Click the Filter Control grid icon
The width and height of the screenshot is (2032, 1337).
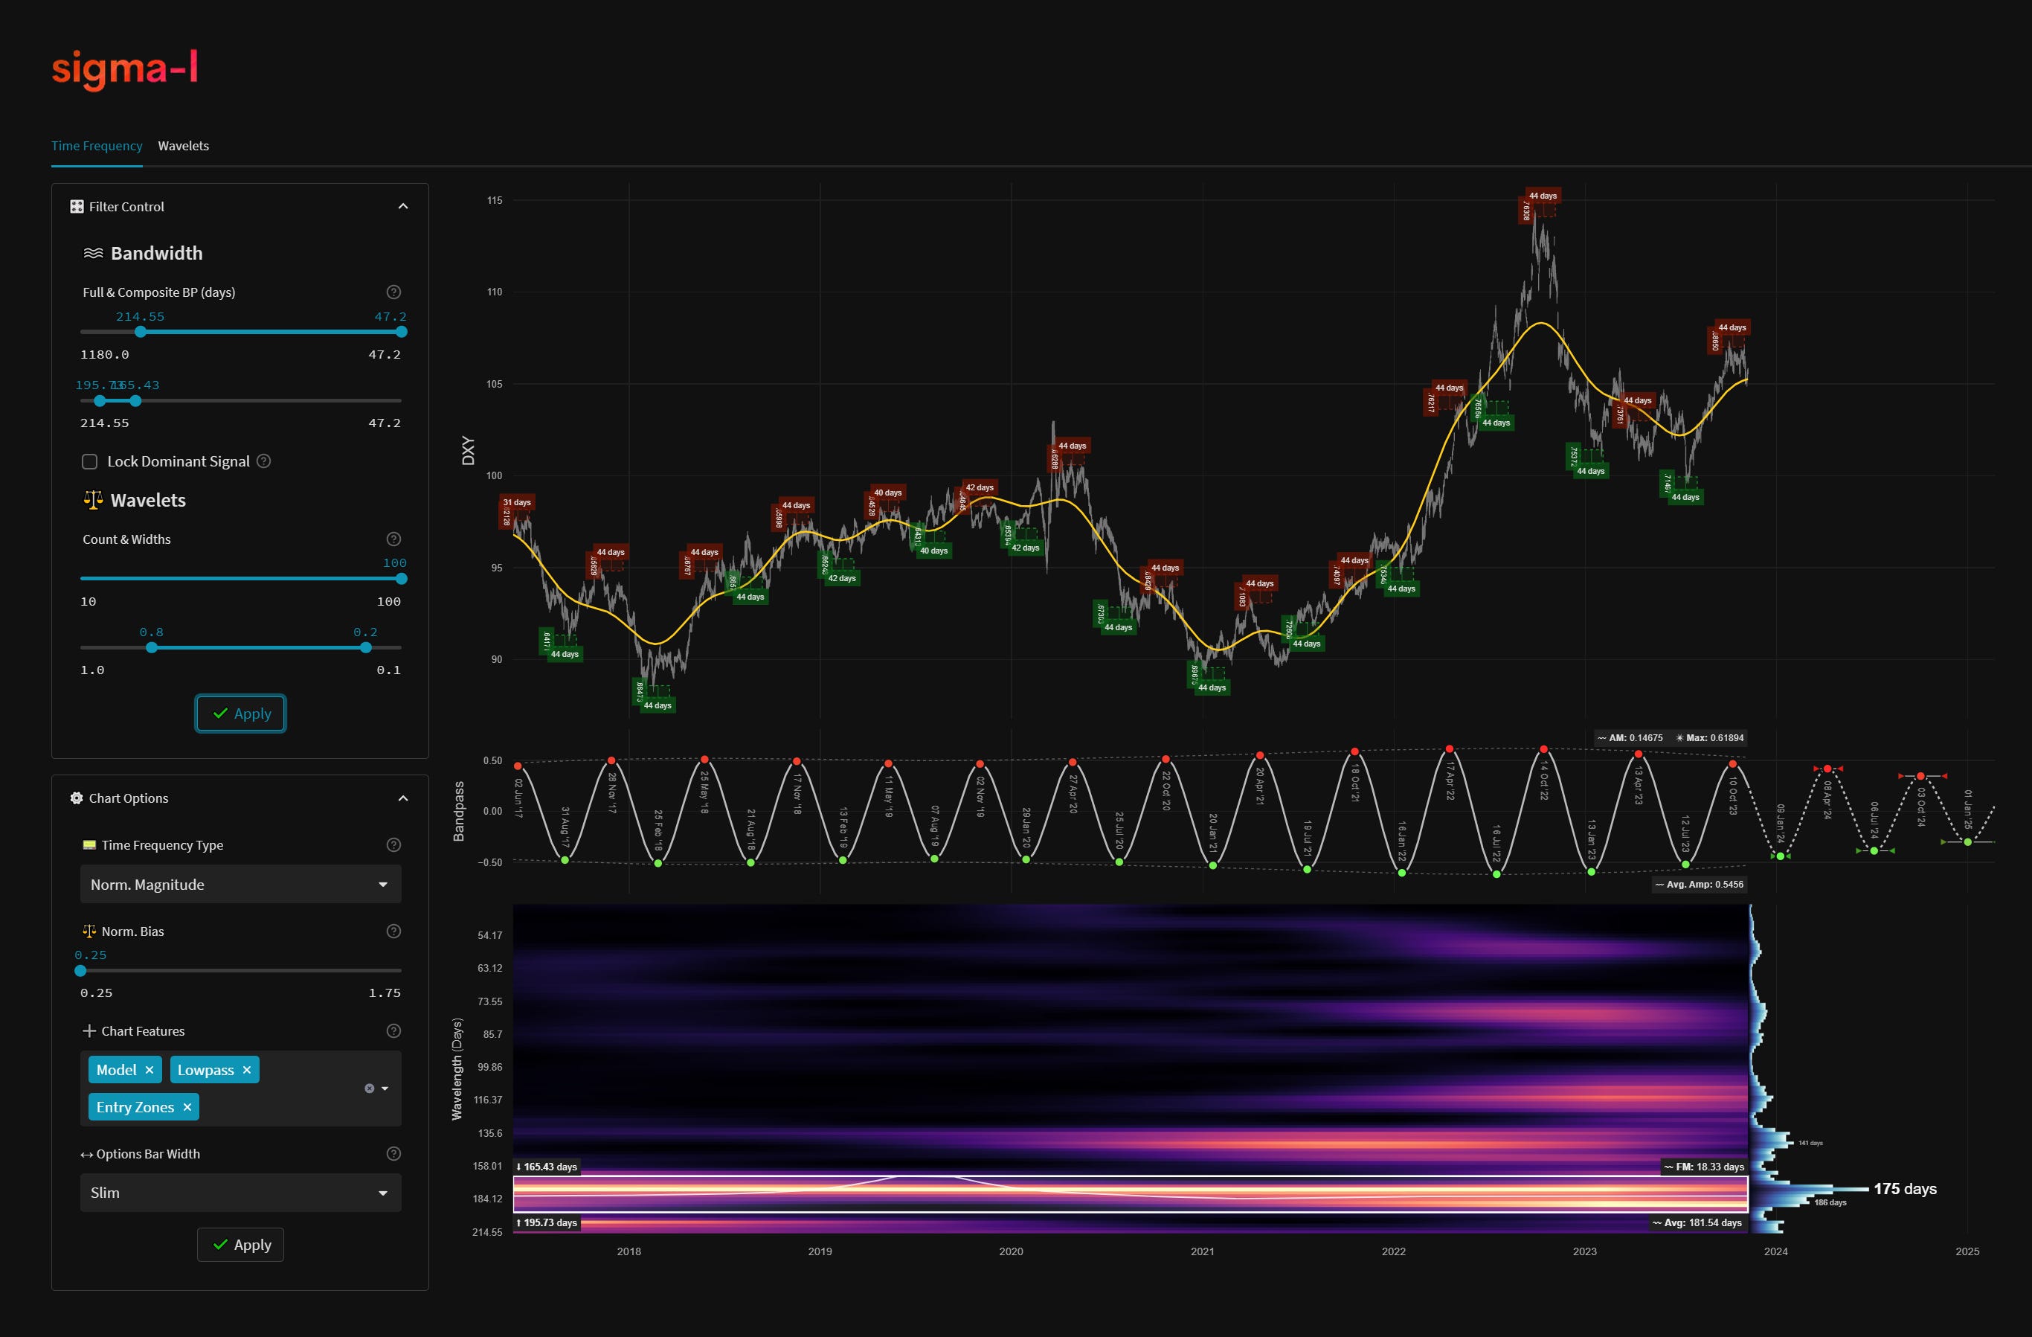77,206
